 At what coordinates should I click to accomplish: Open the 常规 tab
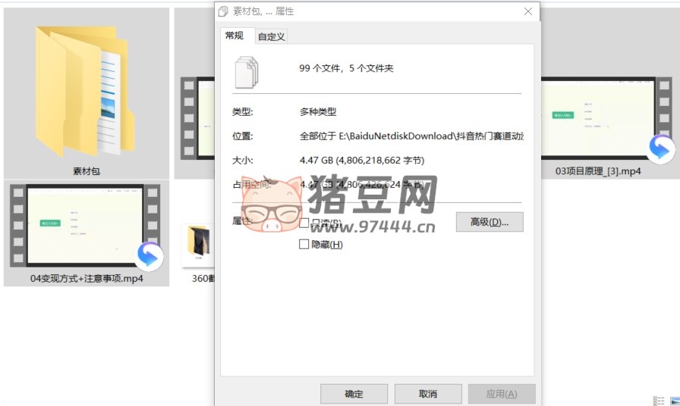[235, 36]
